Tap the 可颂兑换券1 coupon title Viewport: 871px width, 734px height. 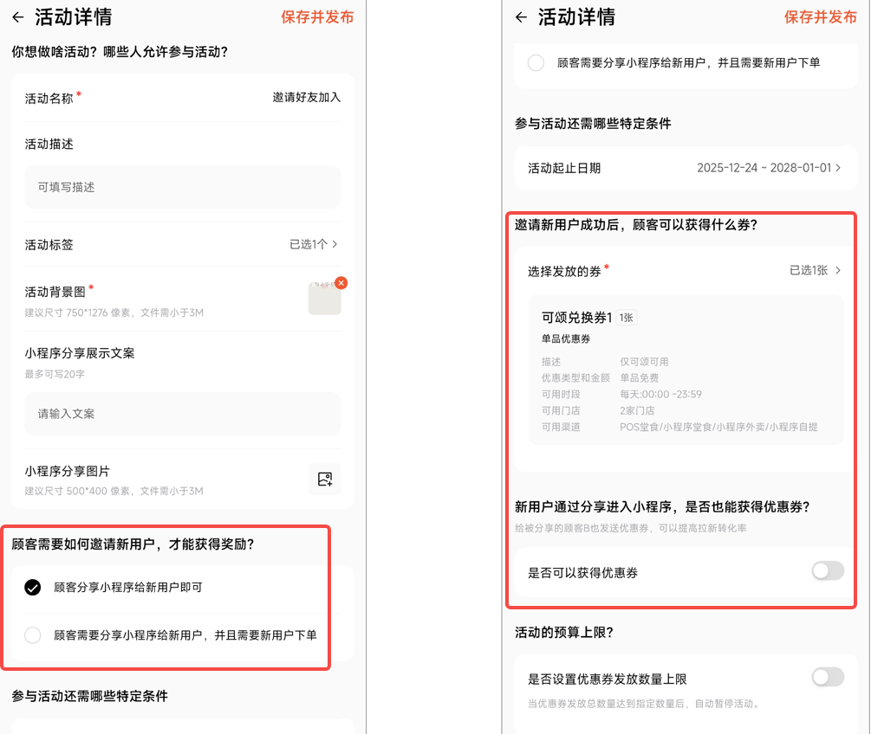[x=576, y=318]
